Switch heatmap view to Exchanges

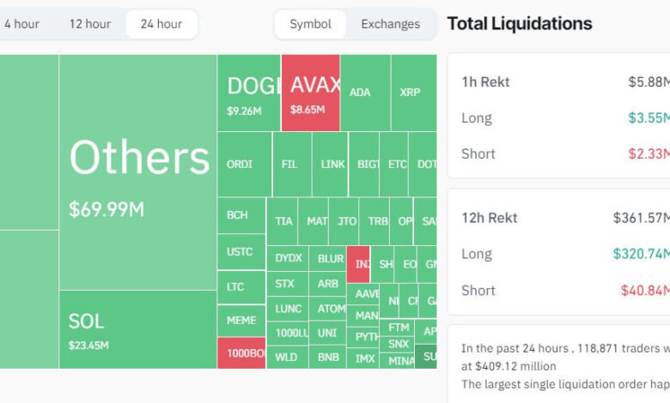click(x=390, y=24)
